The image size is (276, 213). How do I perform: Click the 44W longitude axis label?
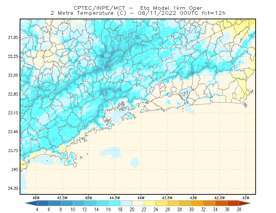pyautogui.click(x=141, y=198)
